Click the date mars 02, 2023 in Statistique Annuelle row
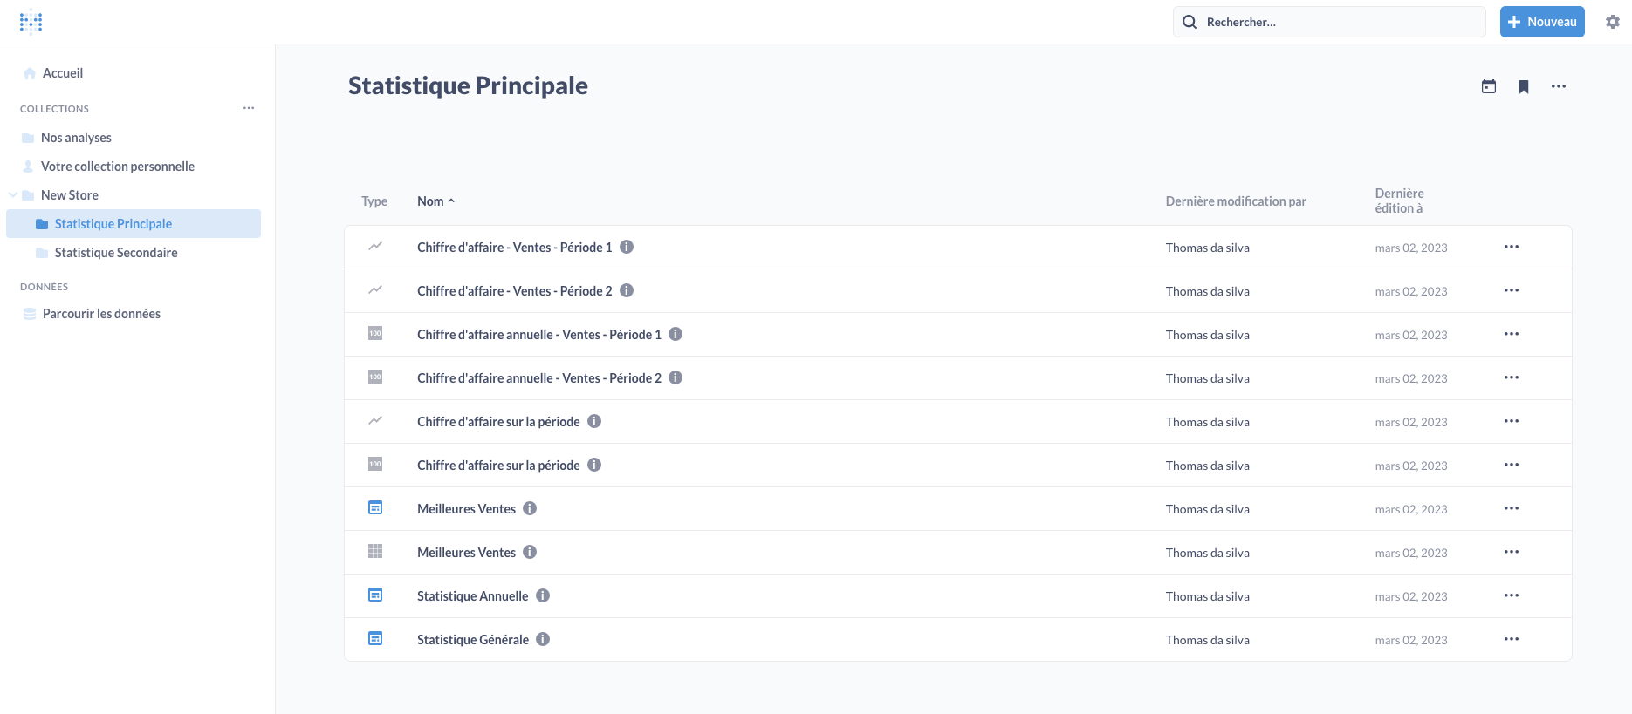 [x=1411, y=596]
